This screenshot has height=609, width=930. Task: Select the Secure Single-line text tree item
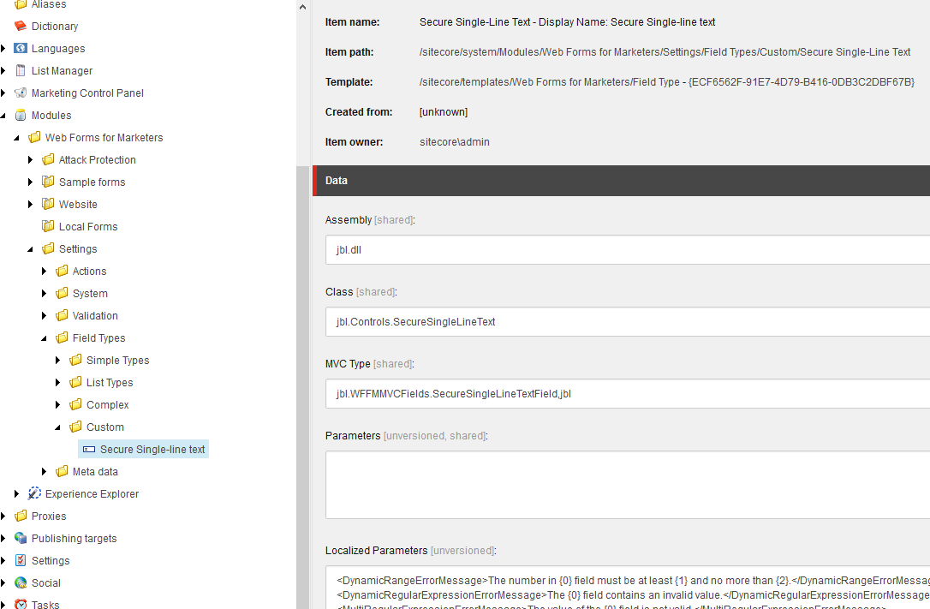pos(144,450)
